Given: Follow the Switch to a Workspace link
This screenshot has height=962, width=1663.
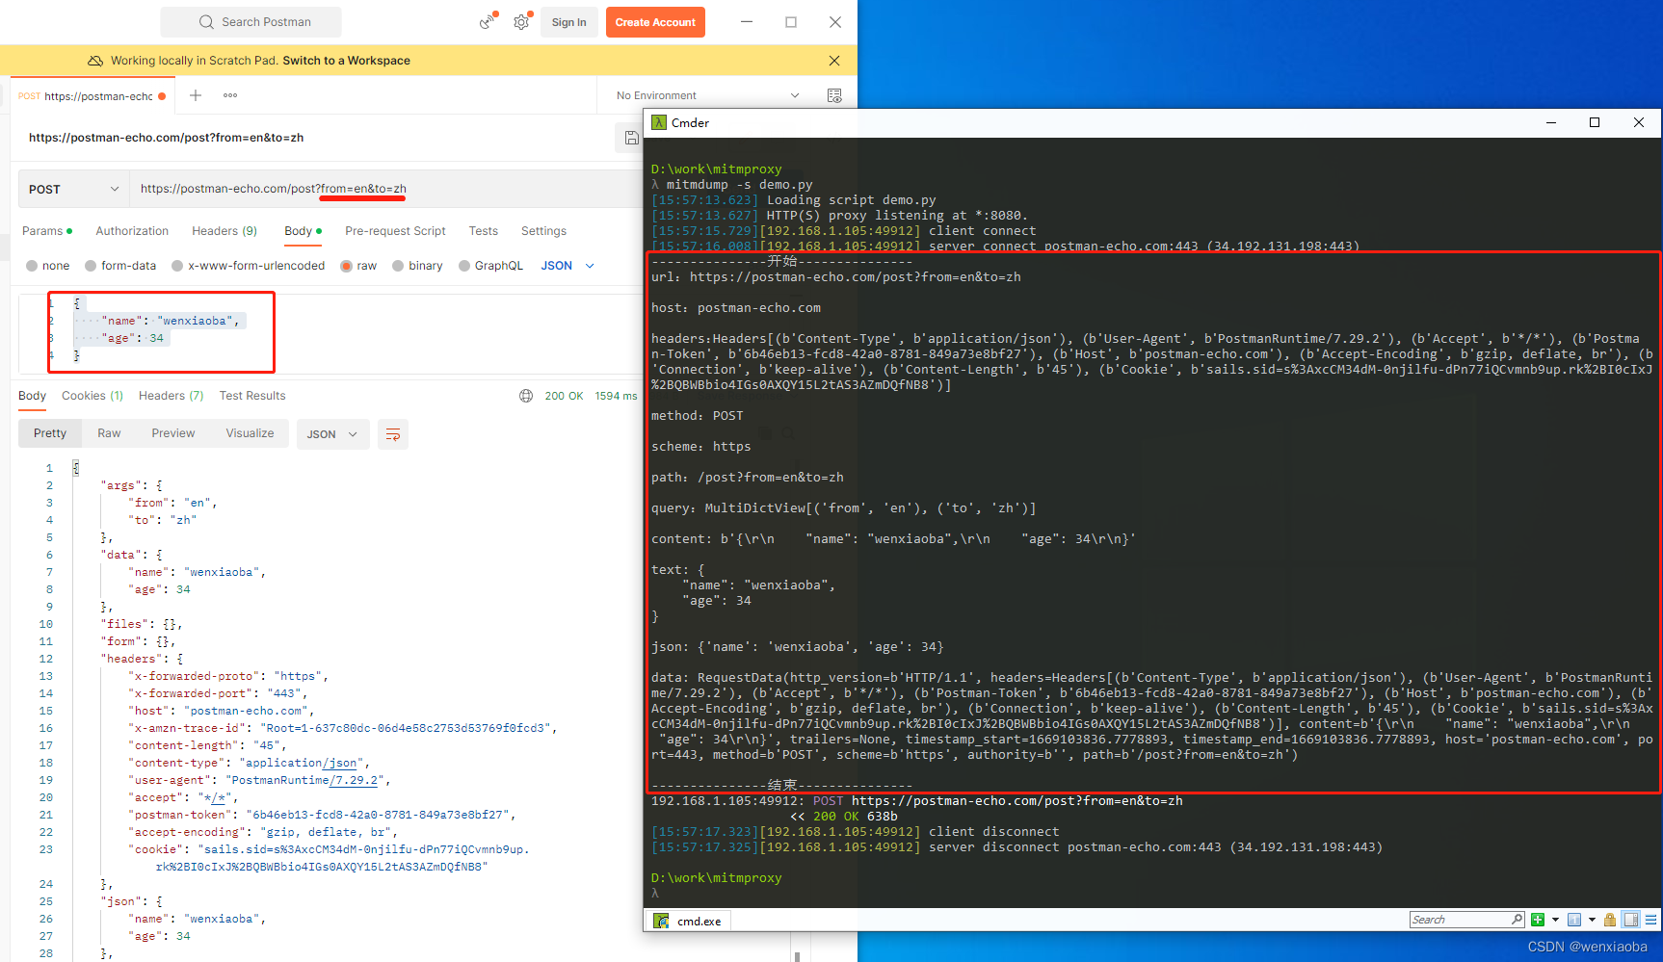Looking at the screenshot, I should [x=346, y=61].
